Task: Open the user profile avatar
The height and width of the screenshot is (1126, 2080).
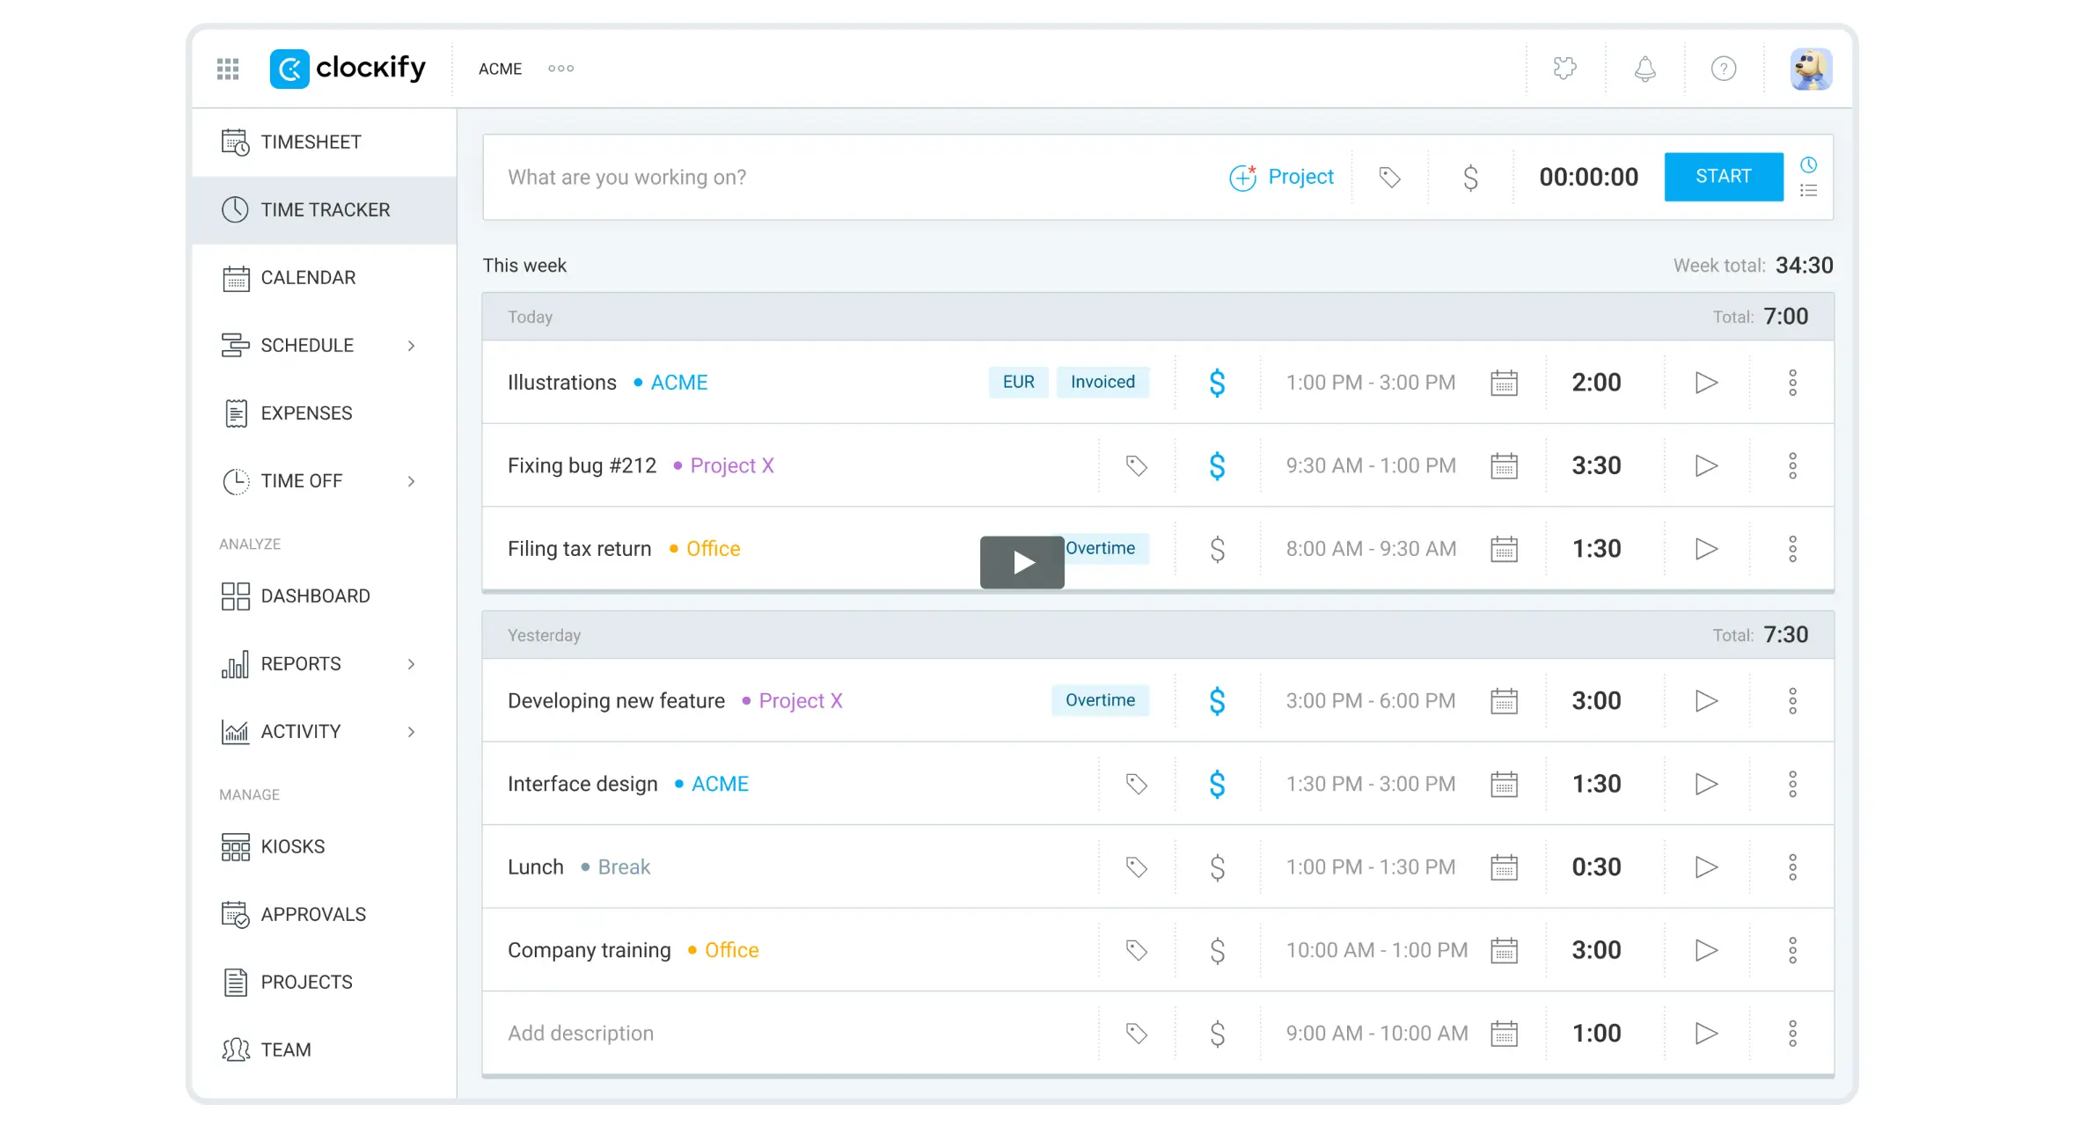Action: pyautogui.click(x=1811, y=69)
